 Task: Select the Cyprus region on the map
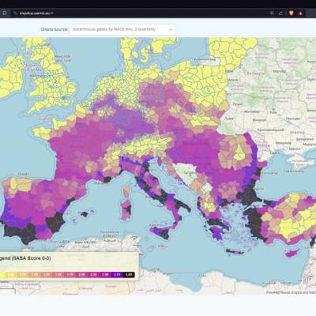(292, 253)
